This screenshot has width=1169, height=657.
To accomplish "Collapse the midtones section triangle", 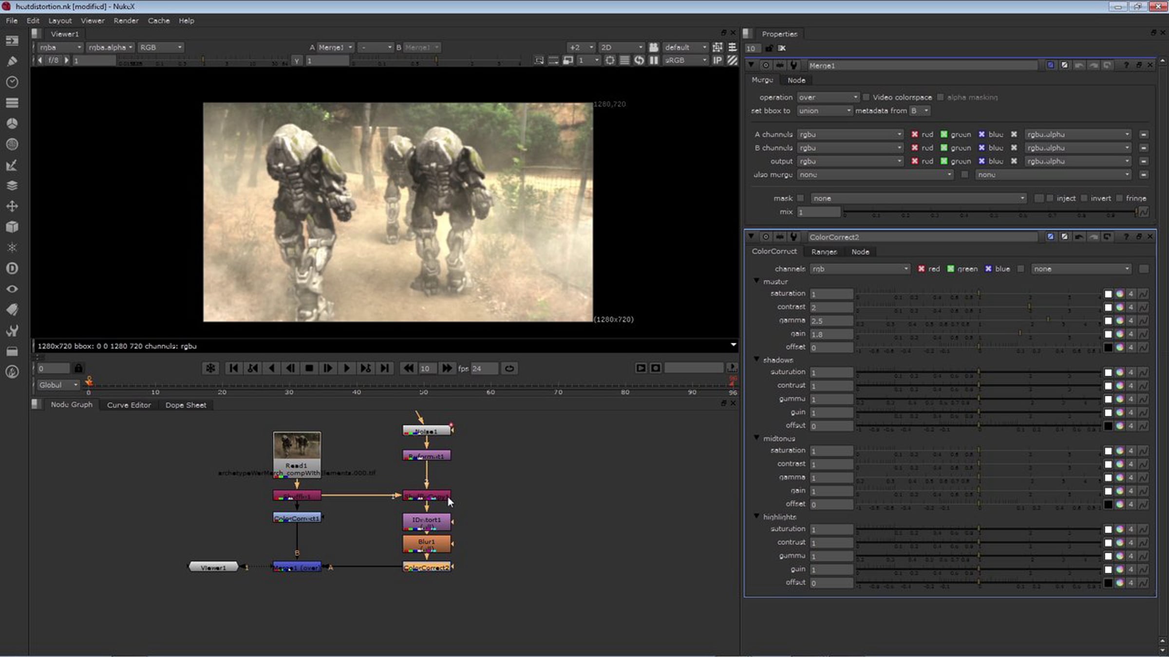I will pos(756,438).
